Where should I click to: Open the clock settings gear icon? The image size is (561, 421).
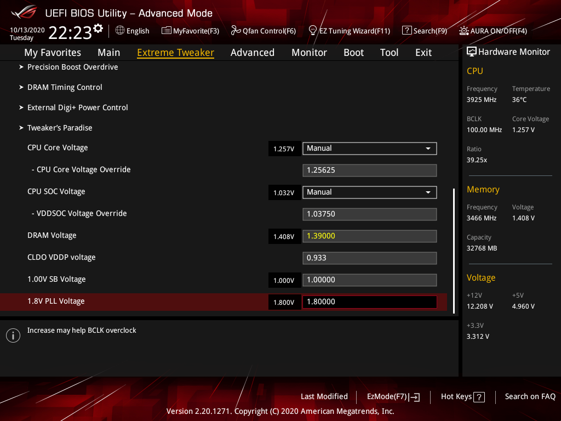tap(98, 29)
